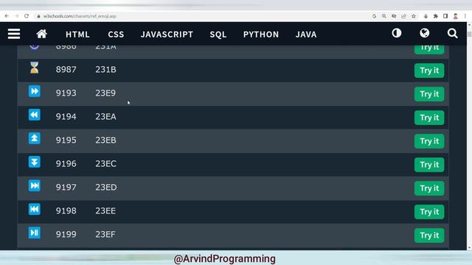Click Try it for emoji 8987
Image resolution: width=472 pixels, height=265 pixels.
coord(429,71)
